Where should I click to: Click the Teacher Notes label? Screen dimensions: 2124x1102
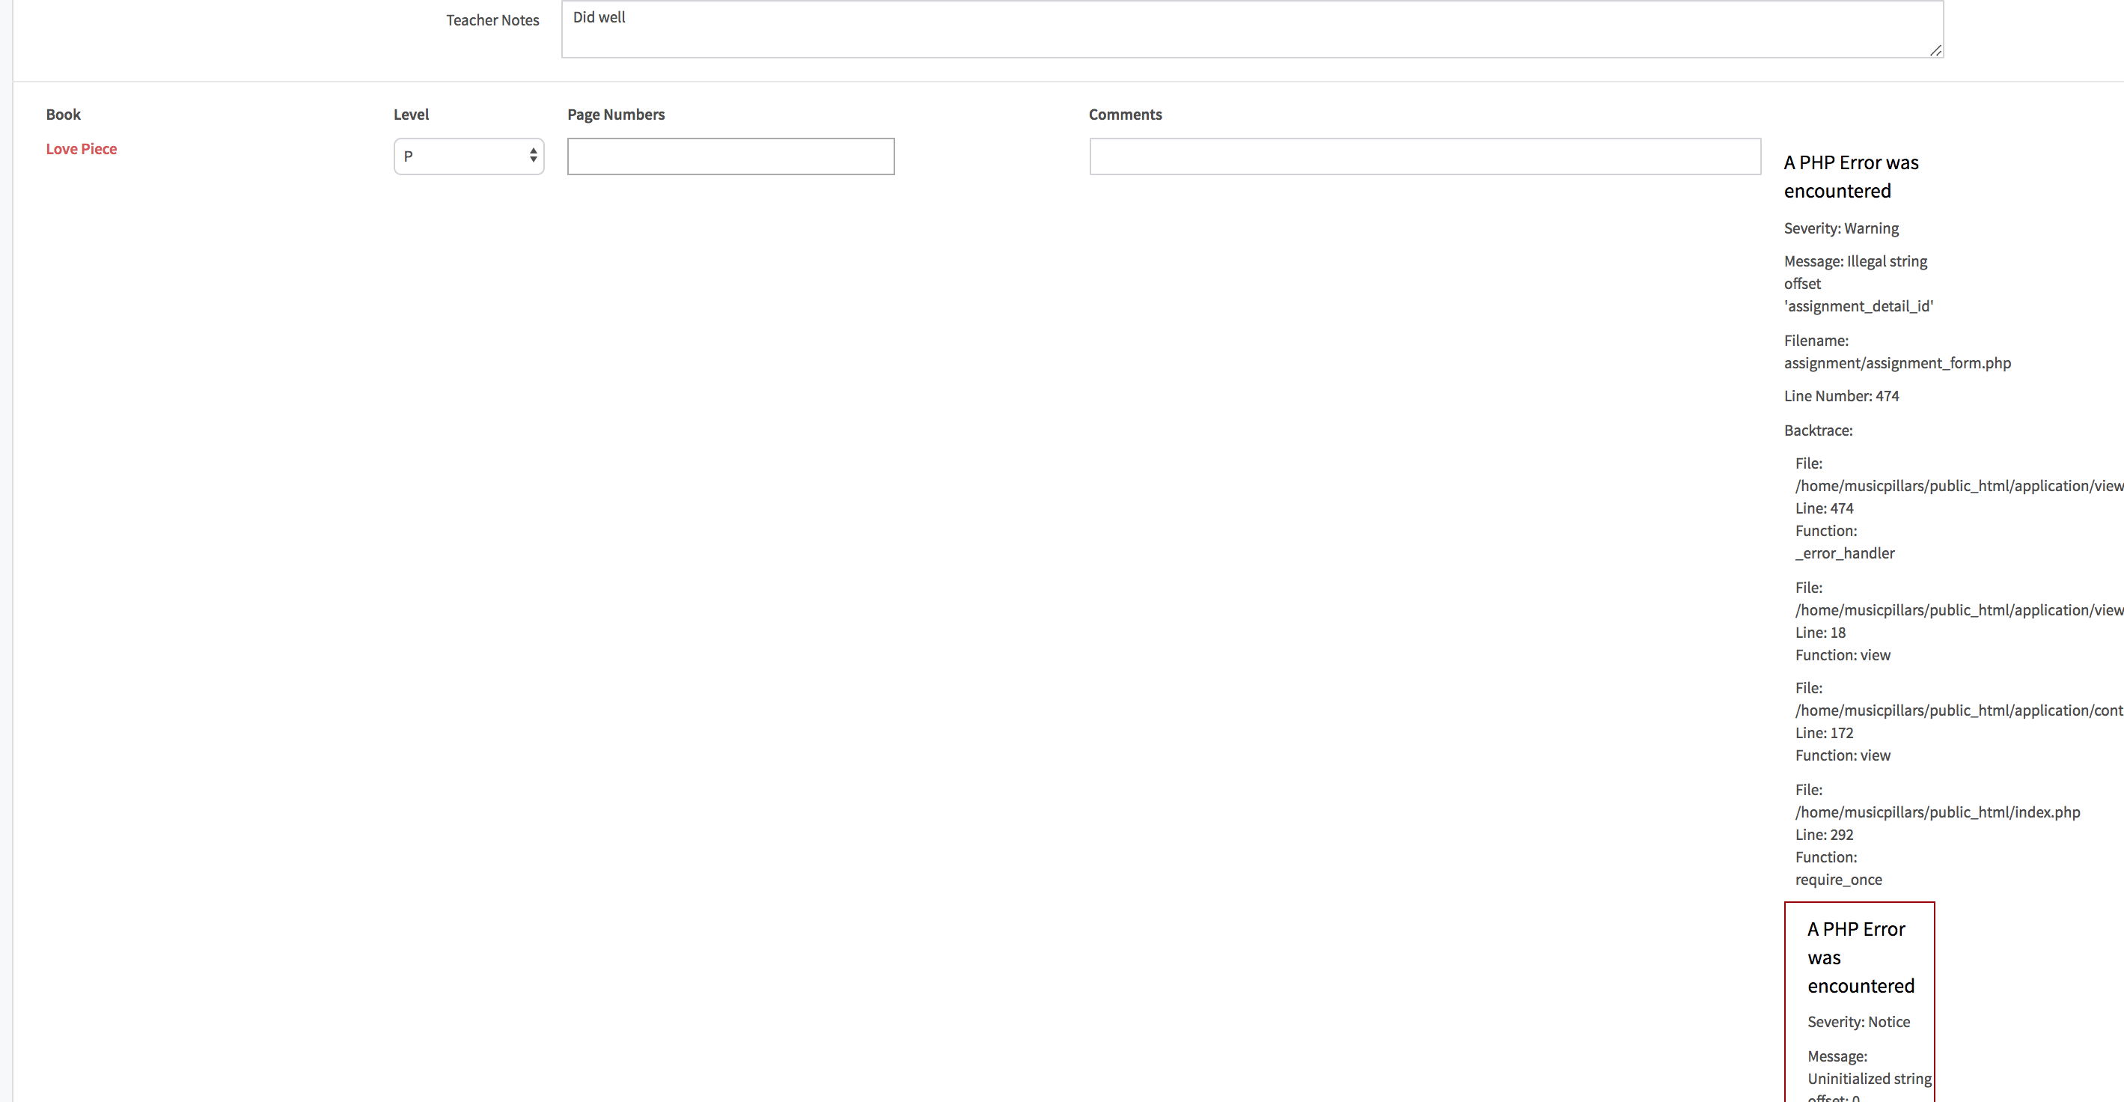pos(492,19)
